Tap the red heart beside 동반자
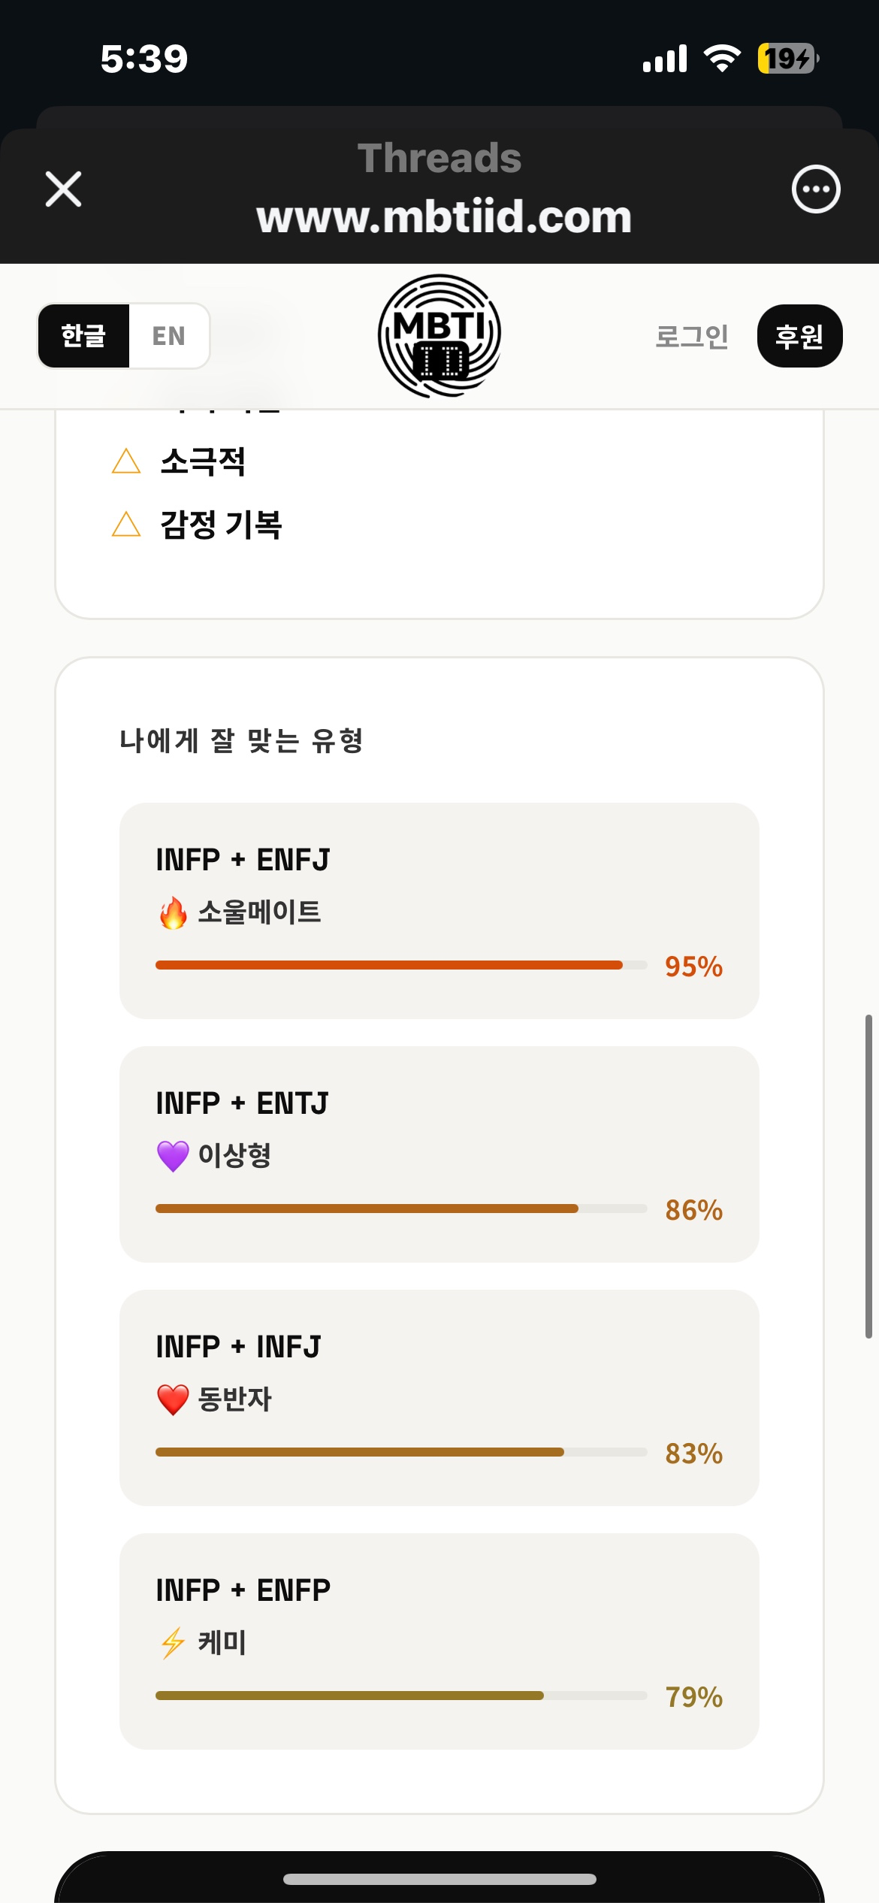Image resolution: width=879 pixels, height=1903 pixels. click(173, 1399)
